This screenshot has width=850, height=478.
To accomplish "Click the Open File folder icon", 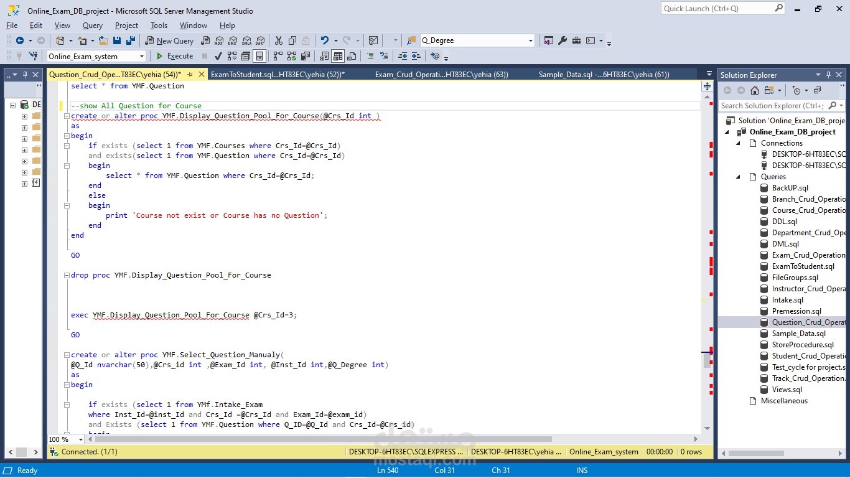I will (x=103, y=40).
